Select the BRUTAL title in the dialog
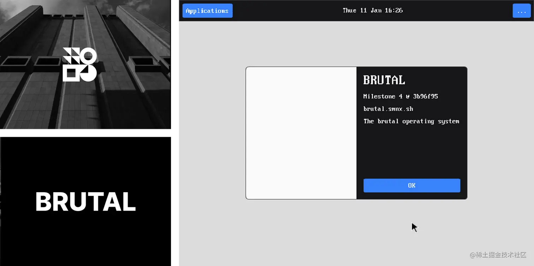 click(384, 80)
